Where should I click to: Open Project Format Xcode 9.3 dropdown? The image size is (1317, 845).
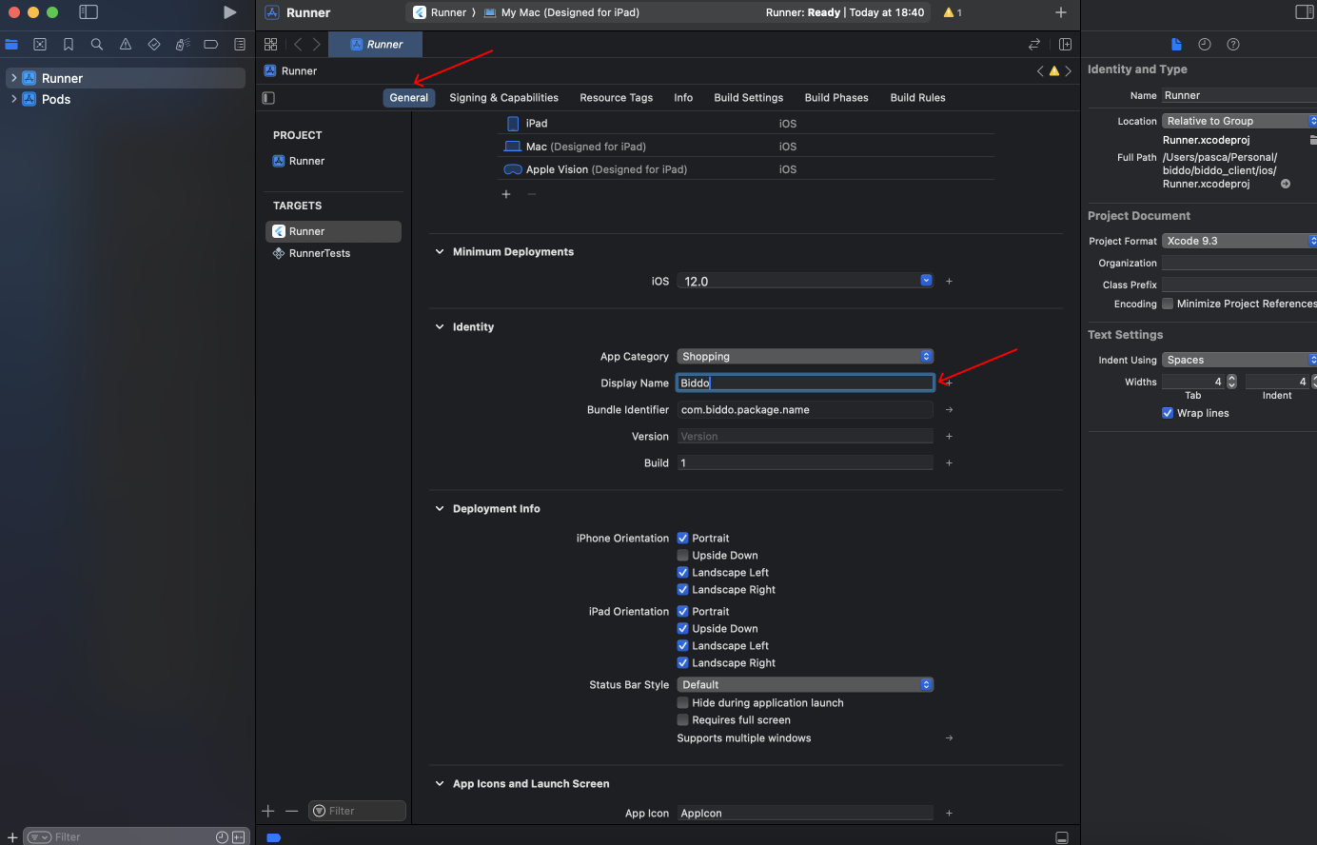click(x=1239, y=242)
